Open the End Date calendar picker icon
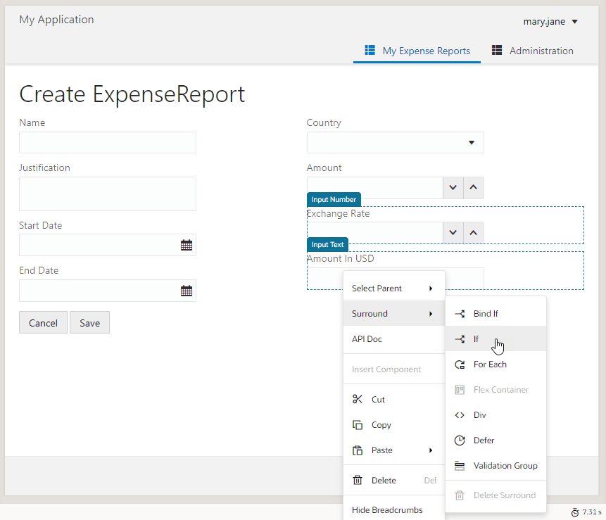 click(187, 291)
